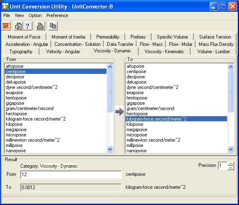Select decipoise in From list

point(55,77)
